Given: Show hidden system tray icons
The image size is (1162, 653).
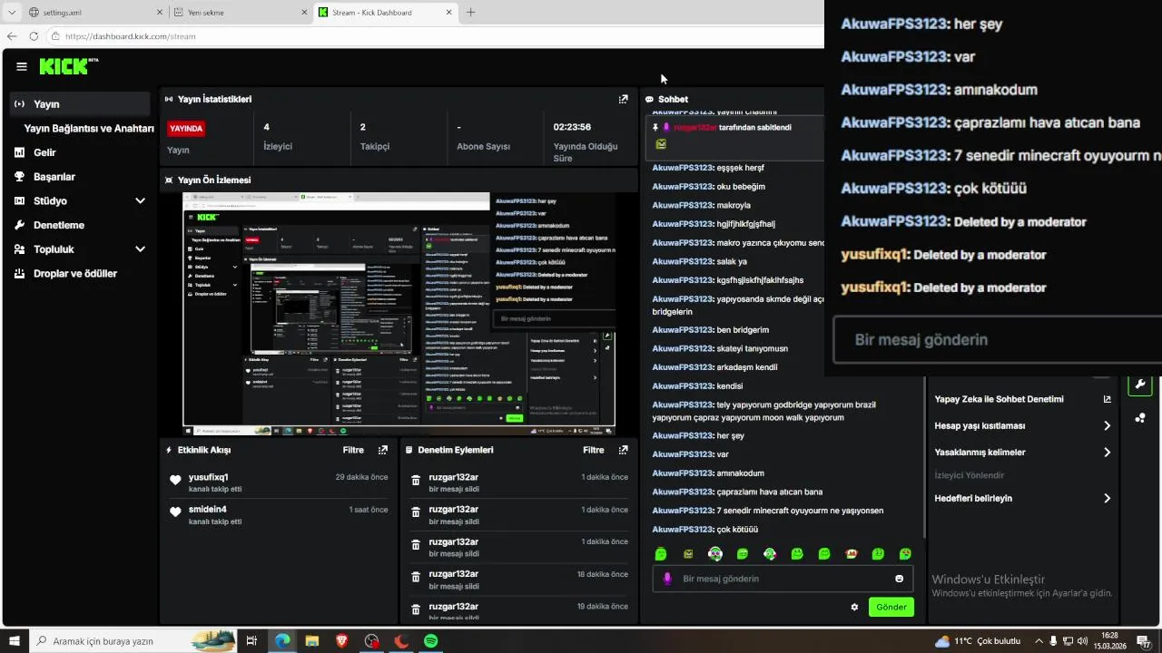Looking at the screenshot, I should 1039,641.
